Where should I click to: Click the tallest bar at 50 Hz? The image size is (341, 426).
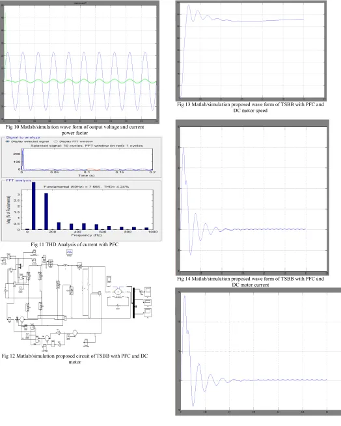[x=34, y=206]
